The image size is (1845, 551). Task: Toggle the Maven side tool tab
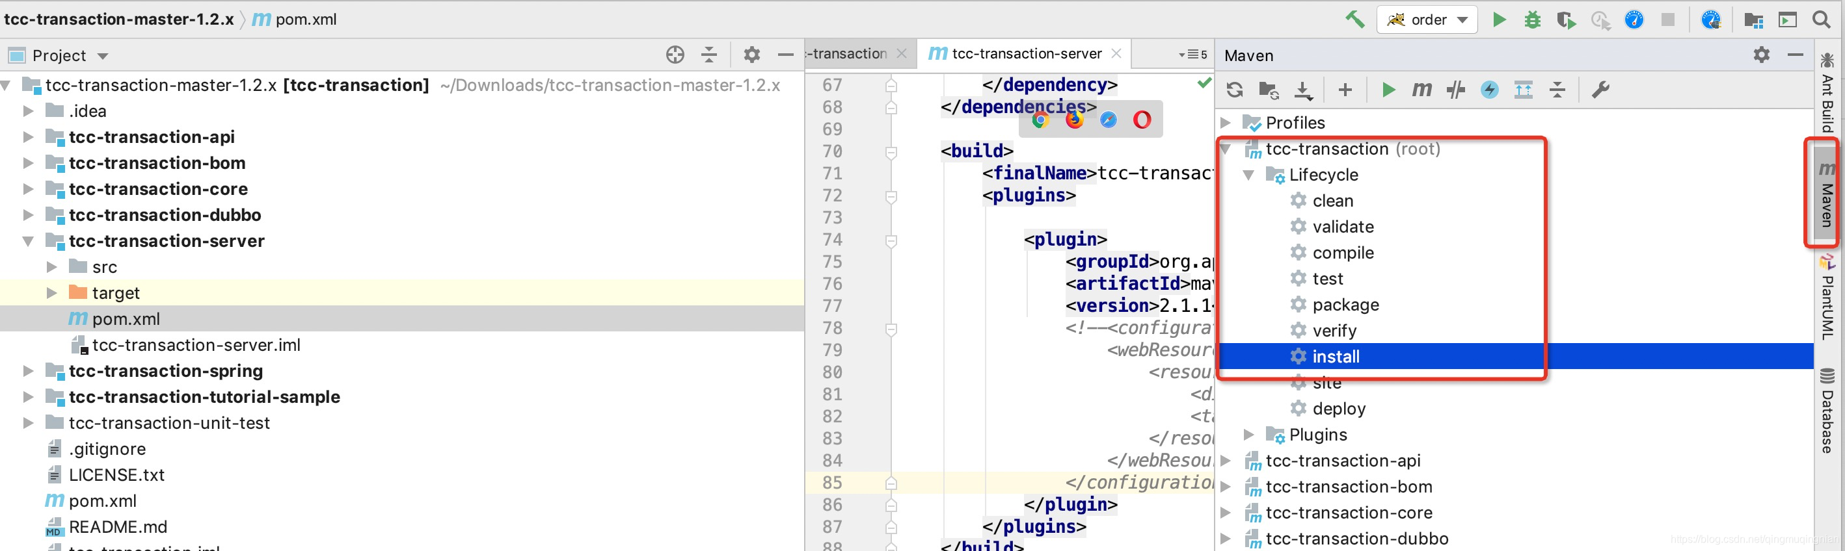(1827, 193)
